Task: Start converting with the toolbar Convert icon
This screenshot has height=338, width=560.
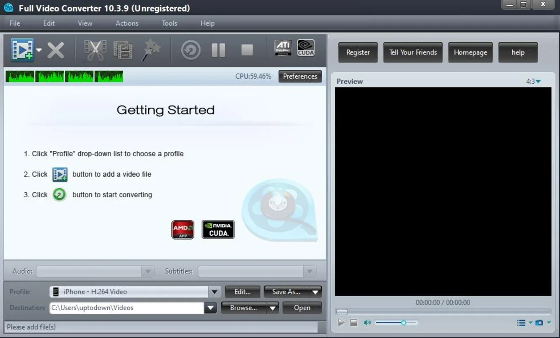Action: tap(191, 50)
